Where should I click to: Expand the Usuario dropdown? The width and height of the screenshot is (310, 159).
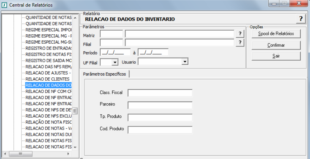(185, 62)
